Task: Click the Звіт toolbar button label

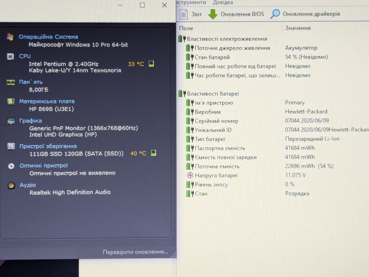Action: click(197, 14)
